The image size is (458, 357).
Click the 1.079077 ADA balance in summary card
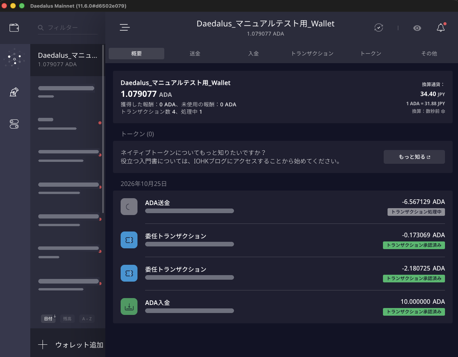146,94
